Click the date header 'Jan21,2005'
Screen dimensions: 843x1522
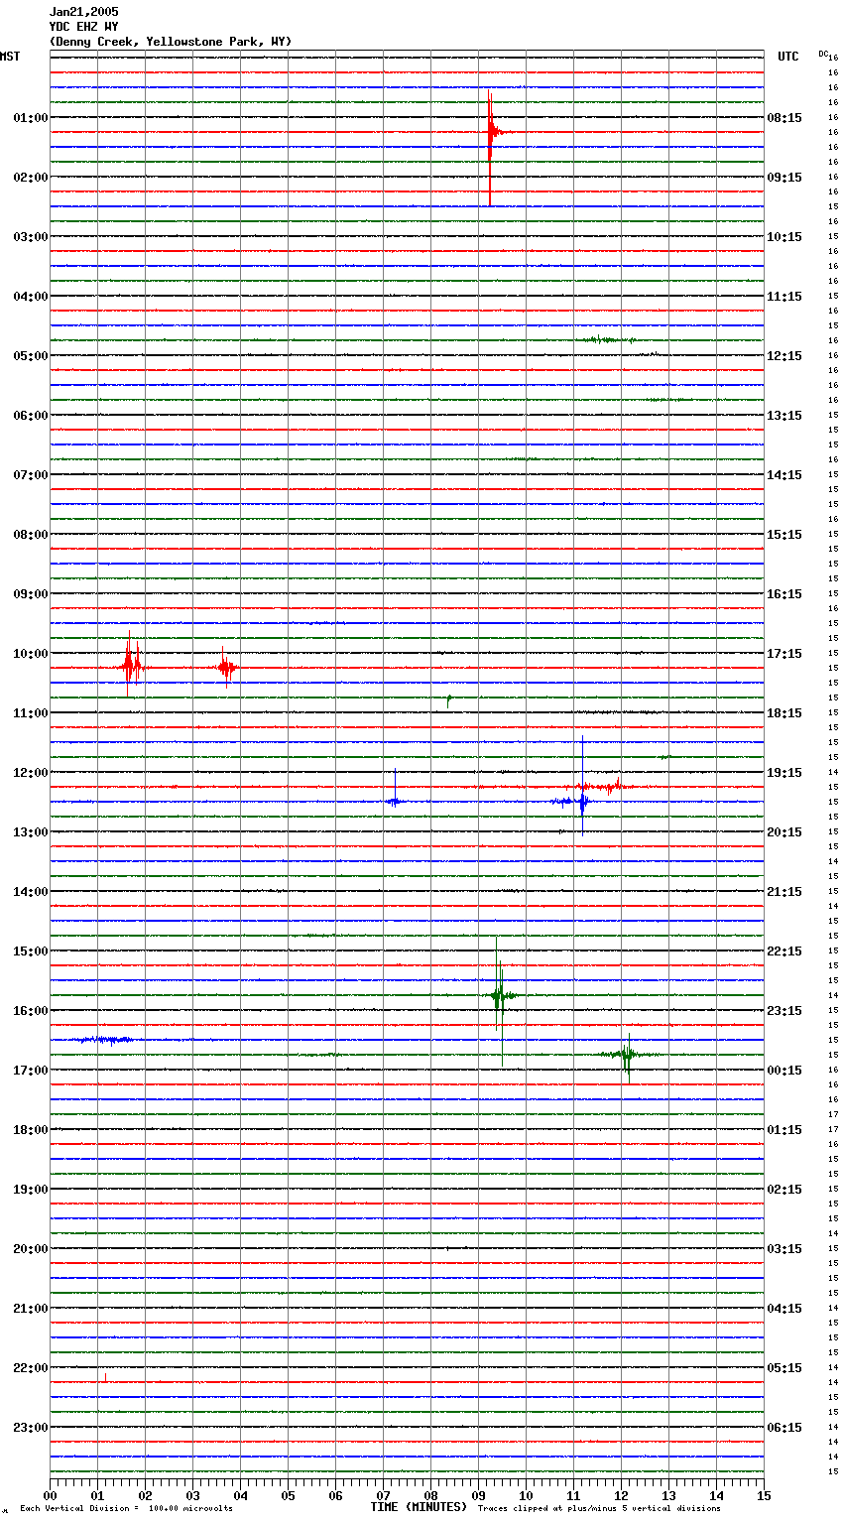click(x=83, y=12)
